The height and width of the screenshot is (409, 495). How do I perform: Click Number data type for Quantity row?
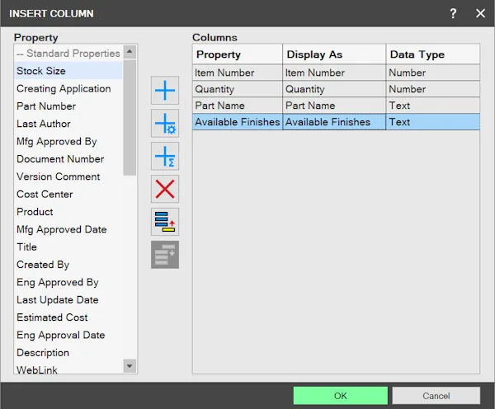coord(433,89)
